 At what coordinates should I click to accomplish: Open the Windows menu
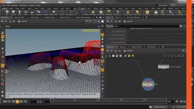pyautogui.click(x=23, y=5)
